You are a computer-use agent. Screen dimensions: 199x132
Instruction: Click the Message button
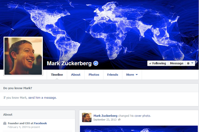(177, 63)
